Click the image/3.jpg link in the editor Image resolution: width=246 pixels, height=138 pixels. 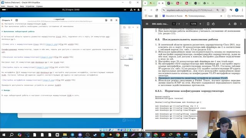pyautogui.click(x=42, y=67)
